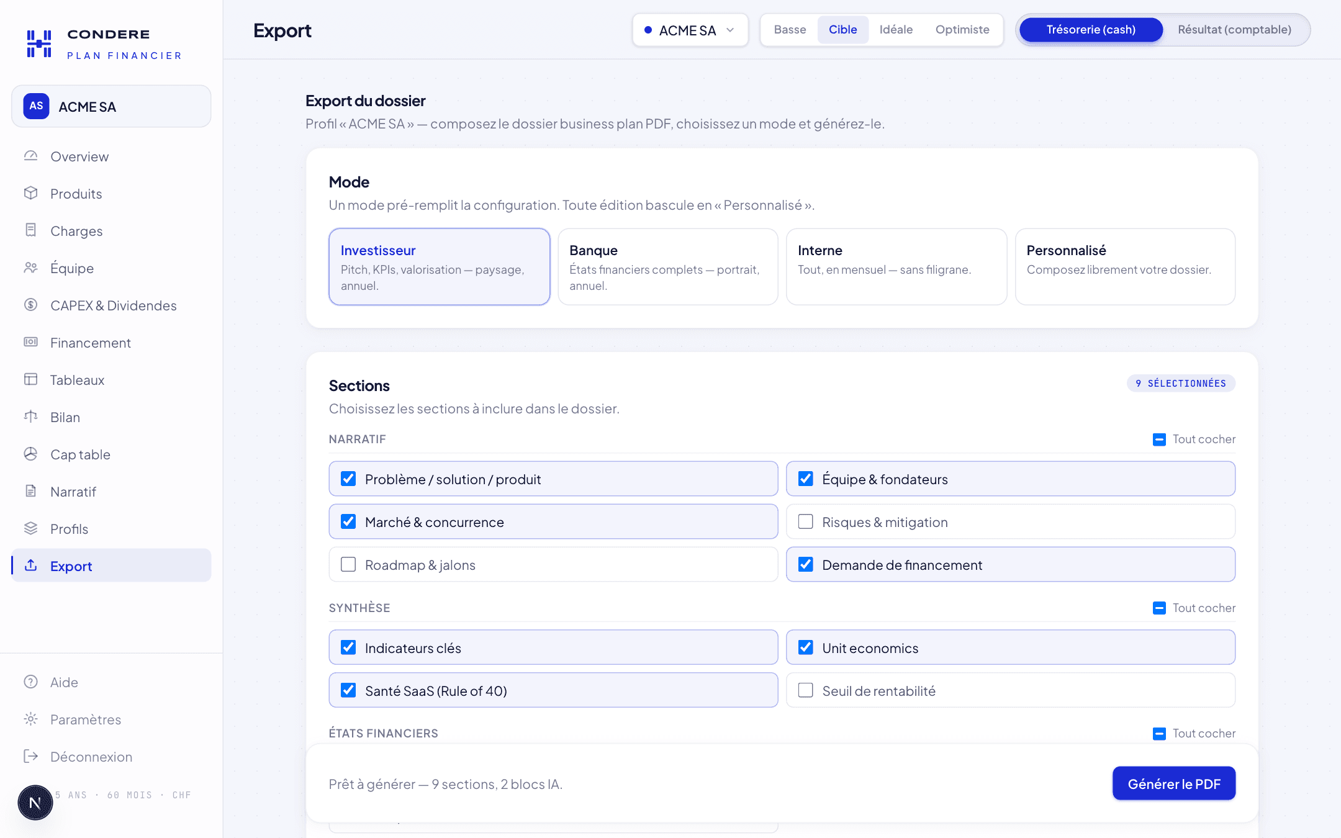Image resolution: width=1341 pixels, height=838 pixels.
Task: Switch to Résultat (comptable) view
Action: [1234, 30]
